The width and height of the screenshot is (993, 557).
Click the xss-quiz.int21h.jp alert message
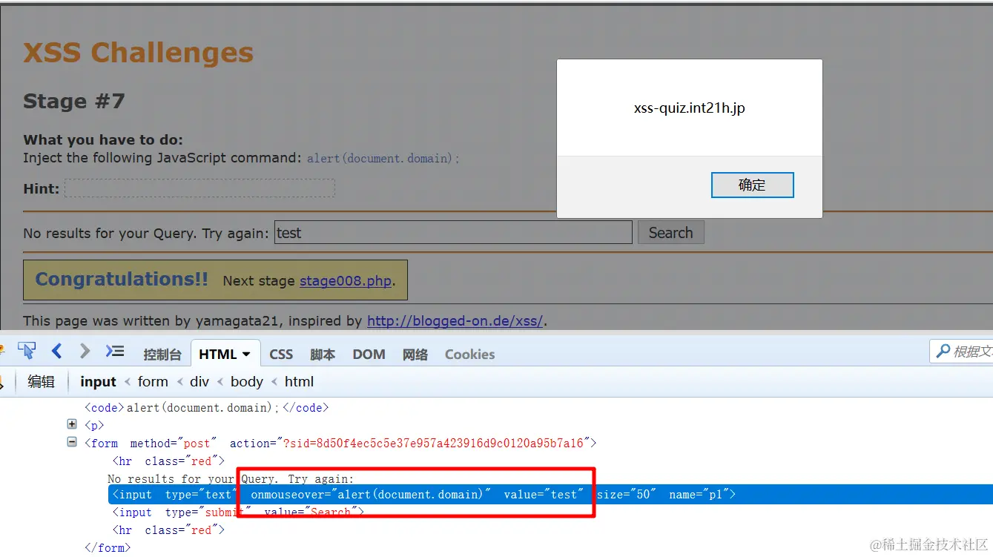pos(689,108)
